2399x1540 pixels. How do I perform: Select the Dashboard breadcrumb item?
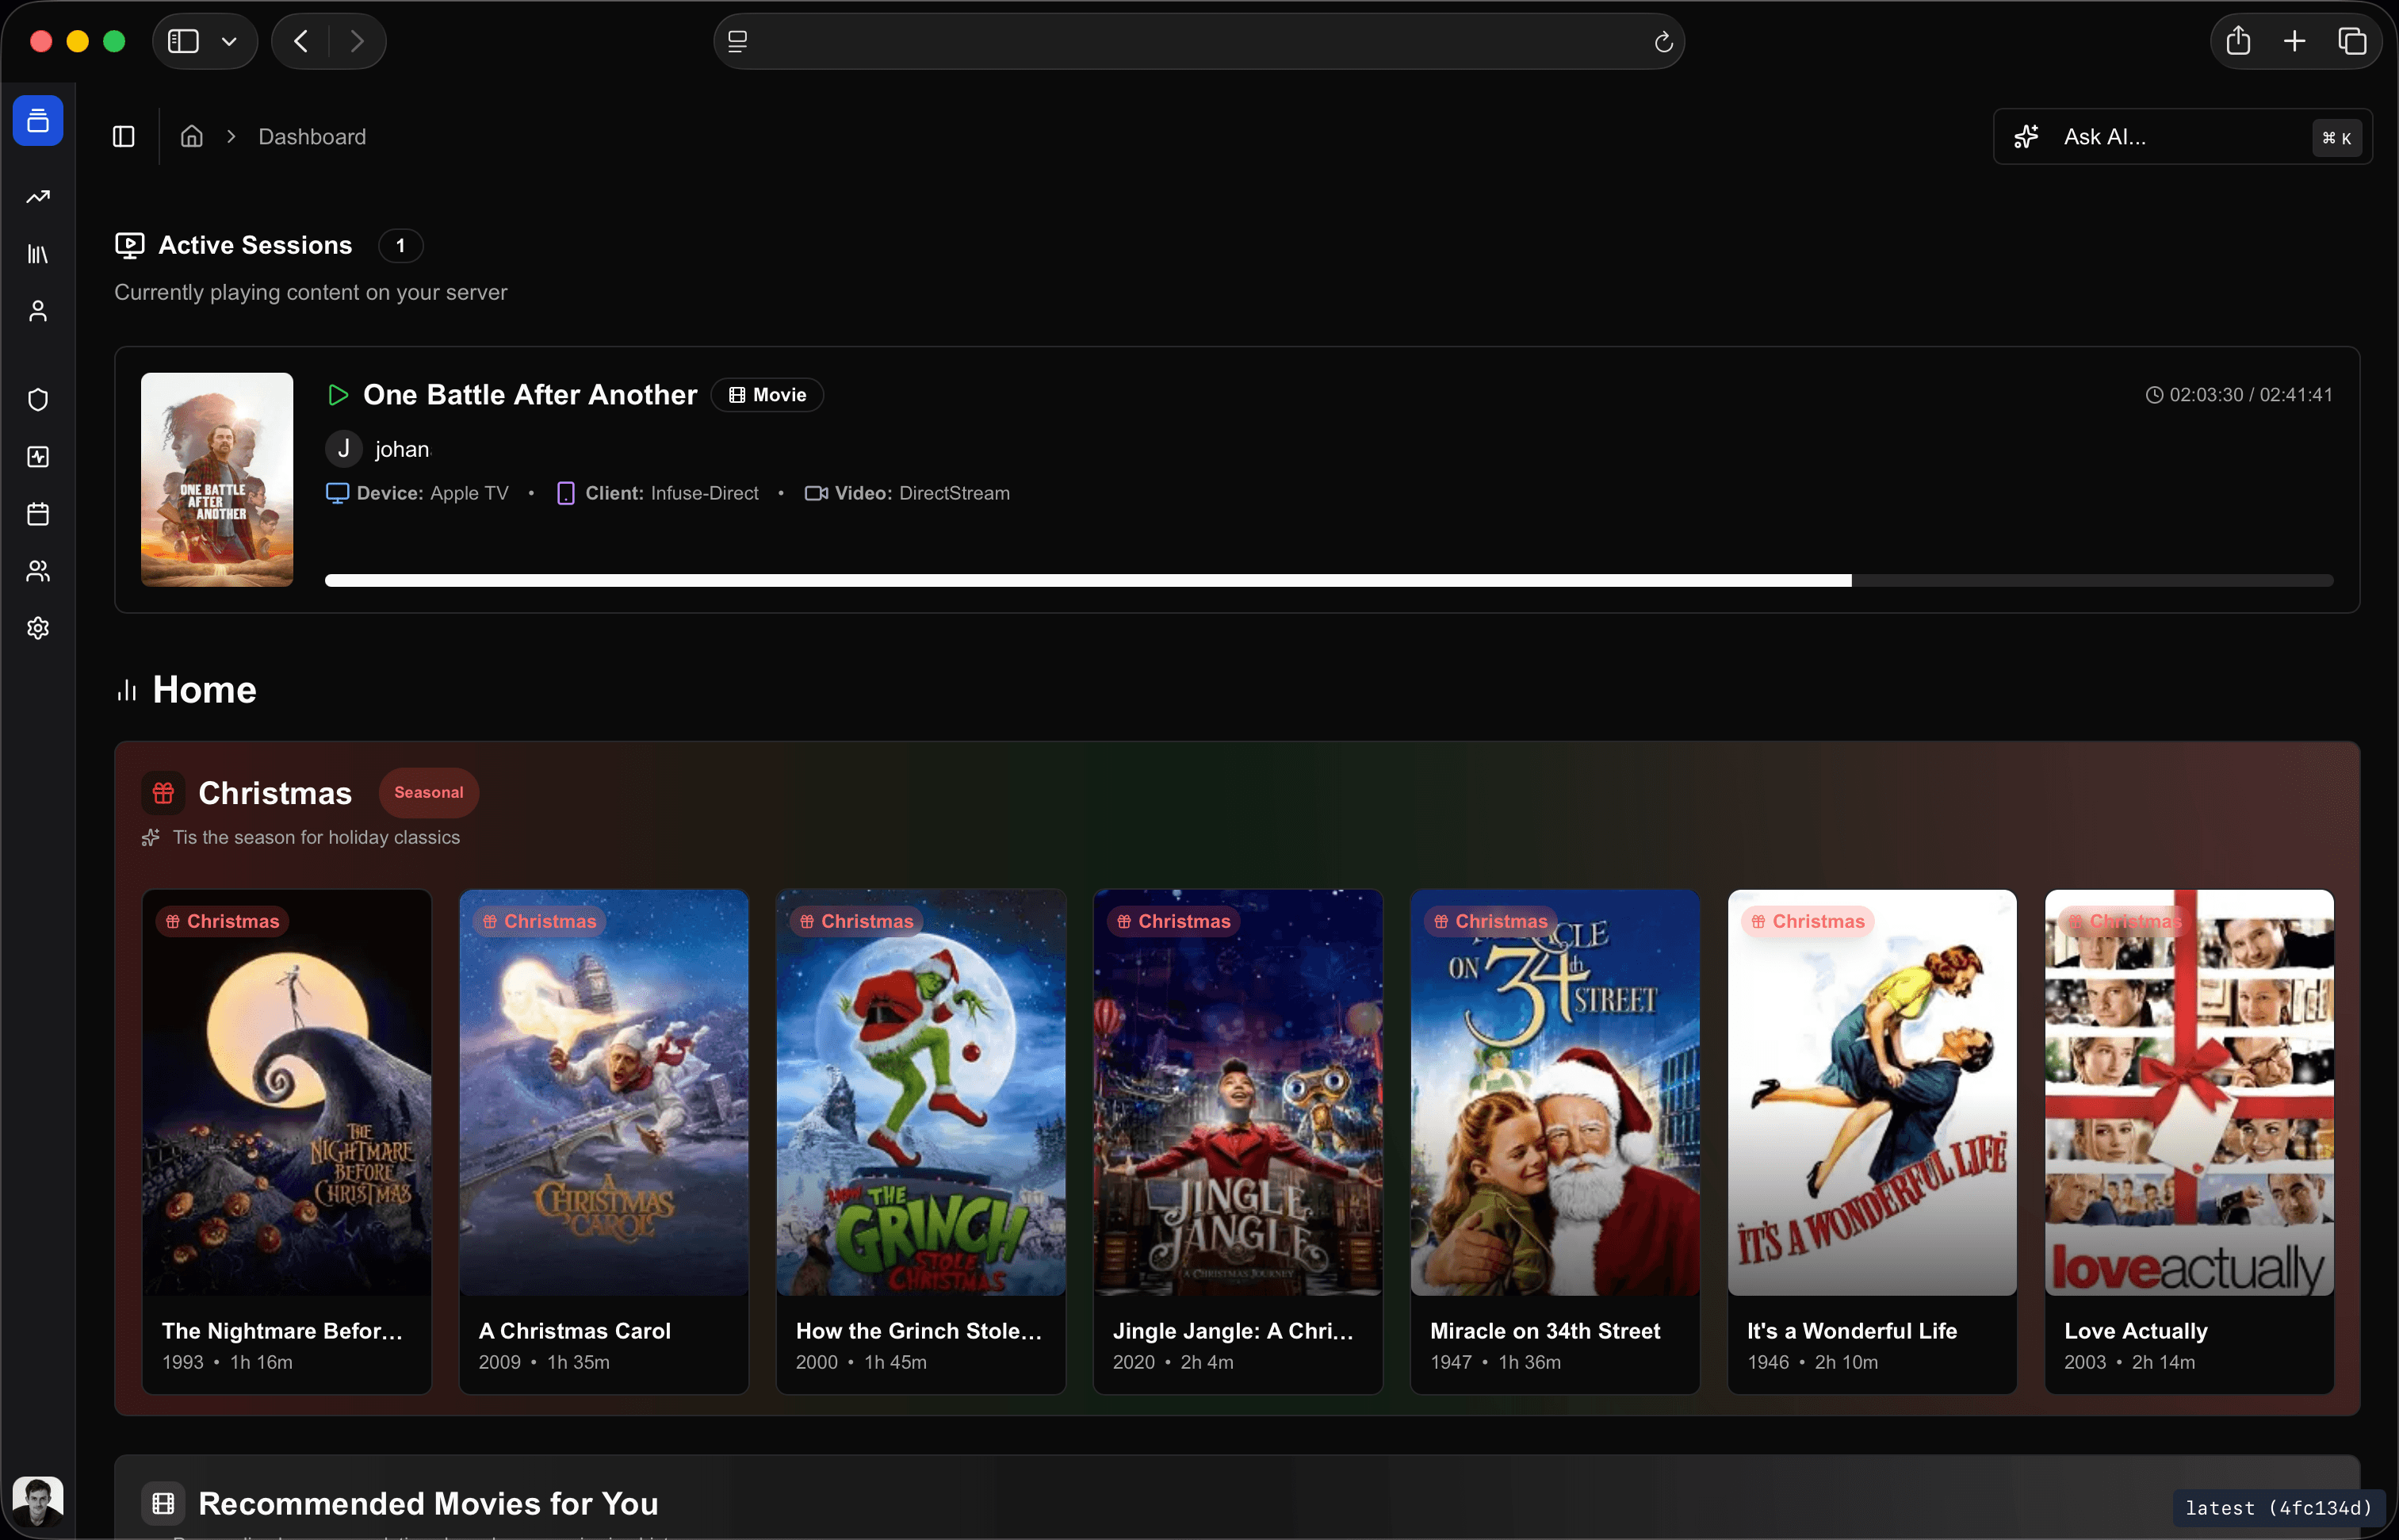pos(312,137)
